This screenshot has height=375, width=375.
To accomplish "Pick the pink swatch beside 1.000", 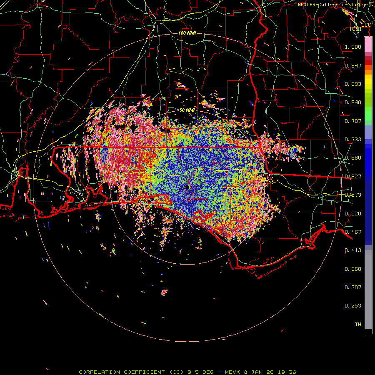I will tap(368, 45).
